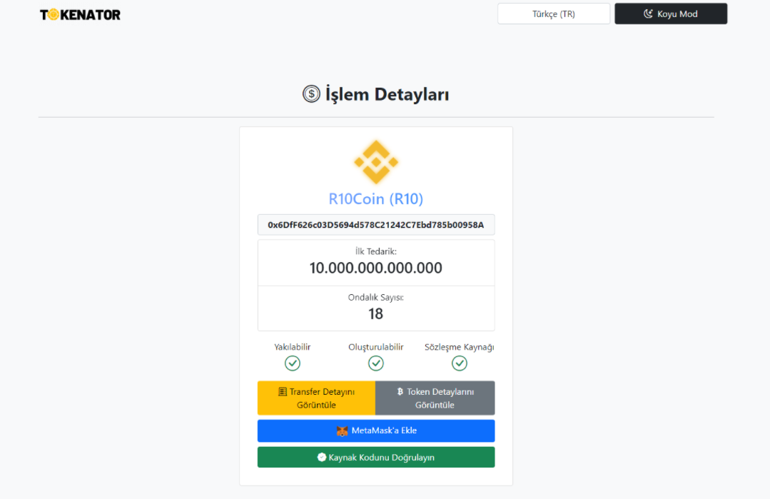Click the bitcoin icon in Token Detaylarını button
The width and height of the screenshot is (770, 499).
(x=400, y=391)
